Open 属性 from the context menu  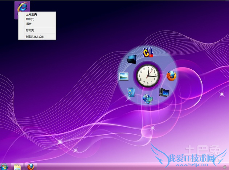[x=29, y=24]
